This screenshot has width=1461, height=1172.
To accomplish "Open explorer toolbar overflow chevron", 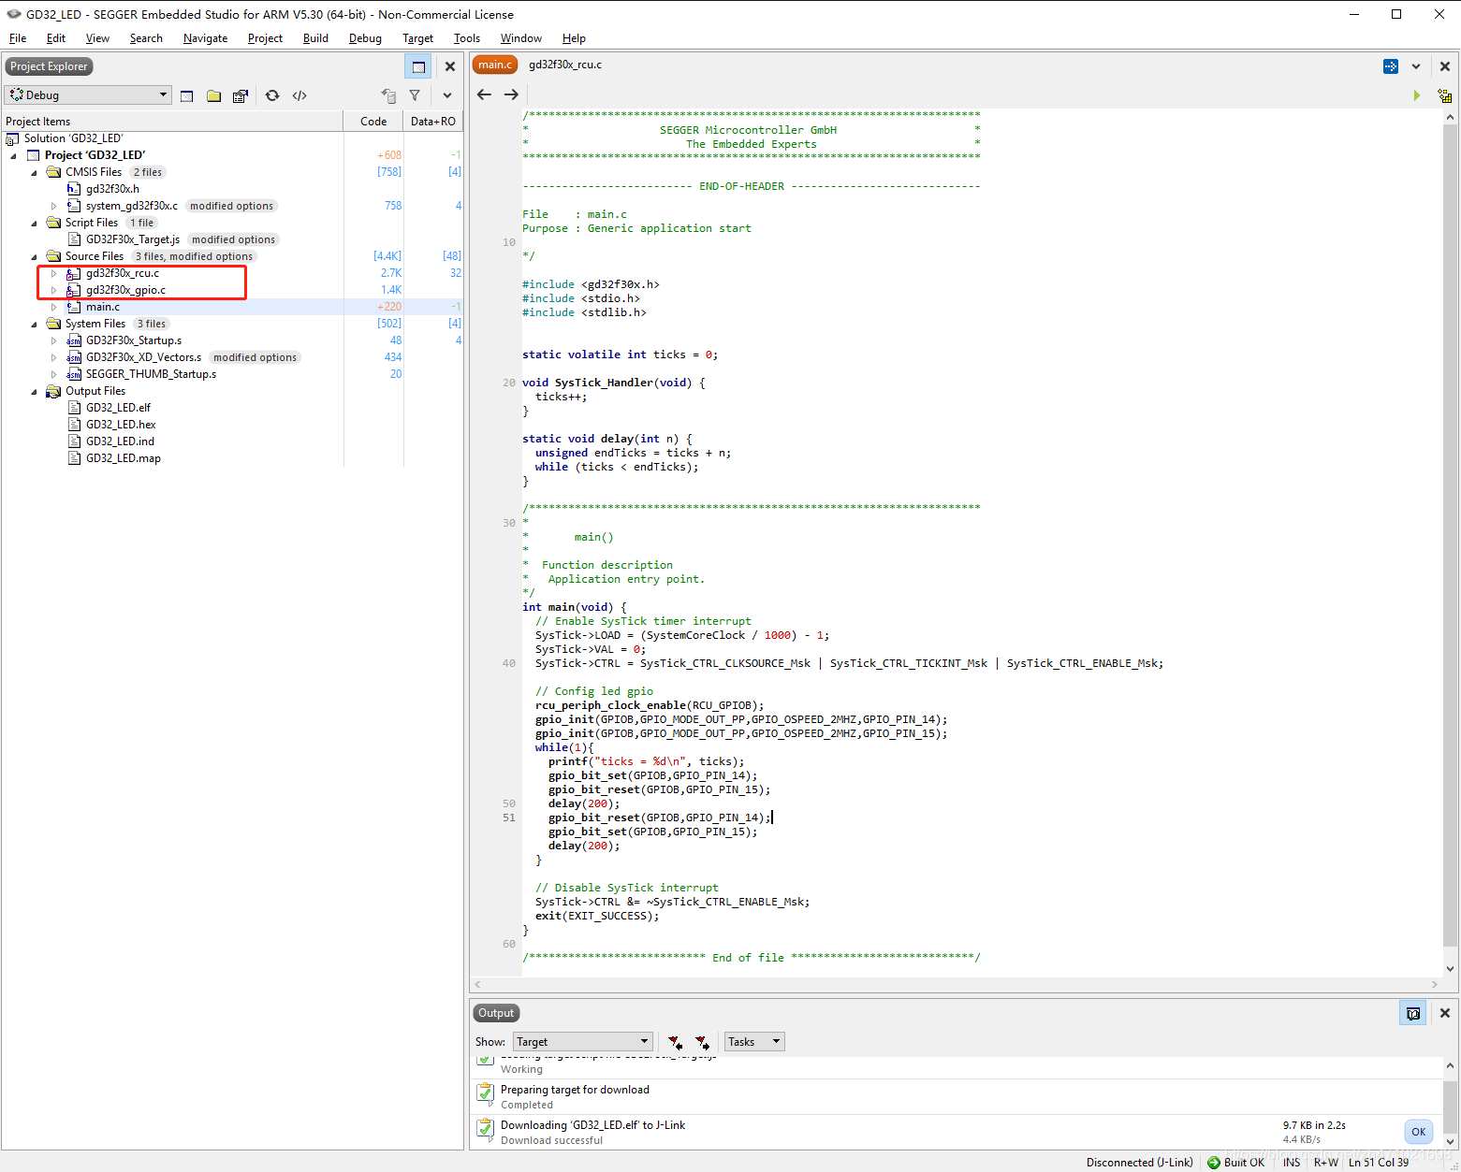I will (x=447, y=95).
